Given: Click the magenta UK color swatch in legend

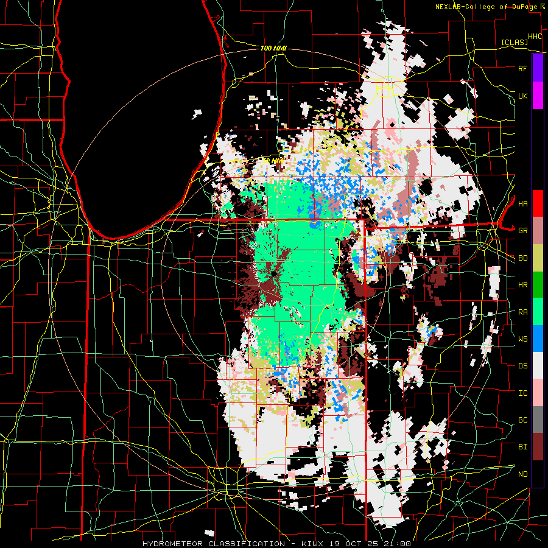Looking at the screenshot, I should pos(538,96).
